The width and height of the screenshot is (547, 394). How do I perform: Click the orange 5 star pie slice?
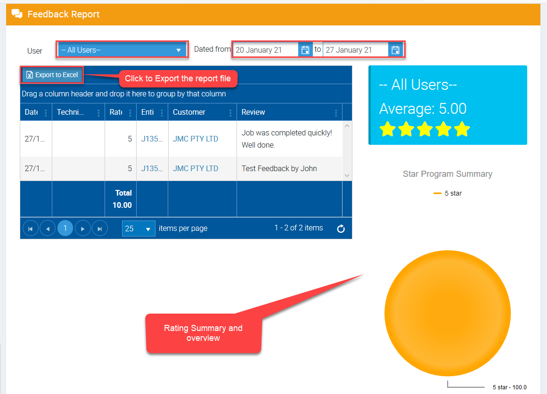[447, 313]
